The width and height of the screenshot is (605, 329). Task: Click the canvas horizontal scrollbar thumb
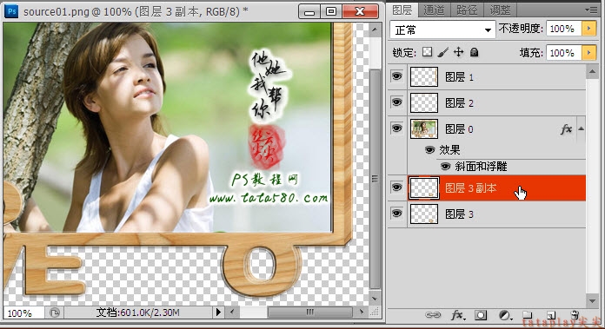coord(309,312)
